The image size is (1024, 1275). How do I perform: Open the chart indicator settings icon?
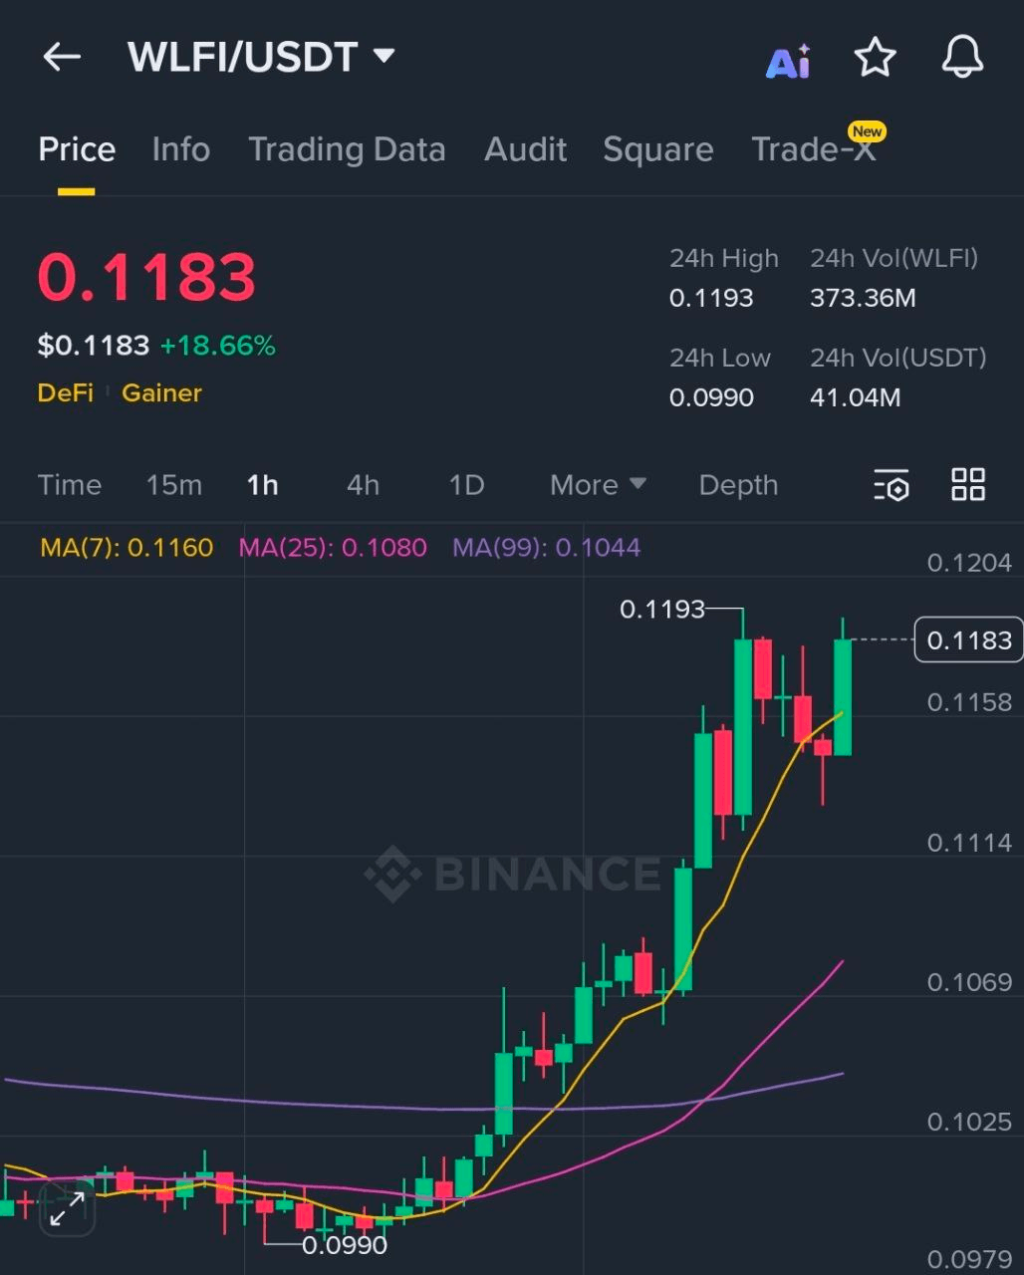pos(892,486)
